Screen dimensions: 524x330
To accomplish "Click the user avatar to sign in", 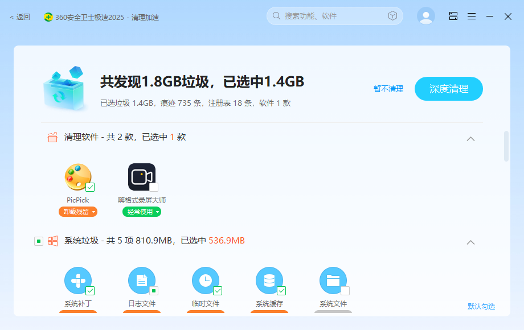I will 426,15.
